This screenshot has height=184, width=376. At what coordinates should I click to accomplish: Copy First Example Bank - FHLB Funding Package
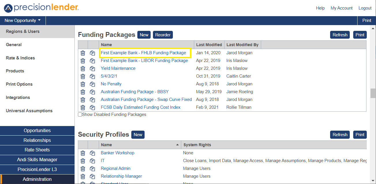coord(92,53)
